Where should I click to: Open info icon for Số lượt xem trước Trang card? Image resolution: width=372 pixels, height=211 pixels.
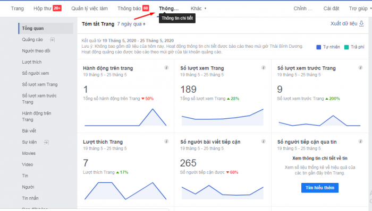point(360,68)
